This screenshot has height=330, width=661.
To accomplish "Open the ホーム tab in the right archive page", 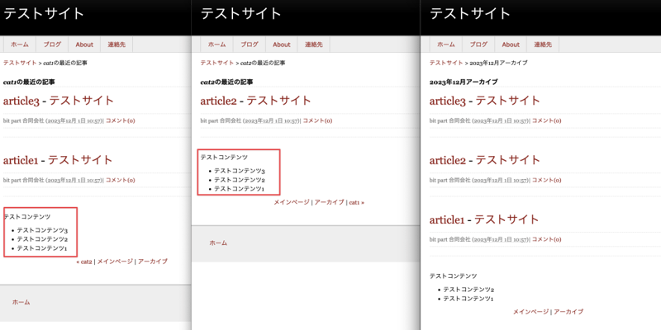I will pyautogui.click(x=445, y=45).
